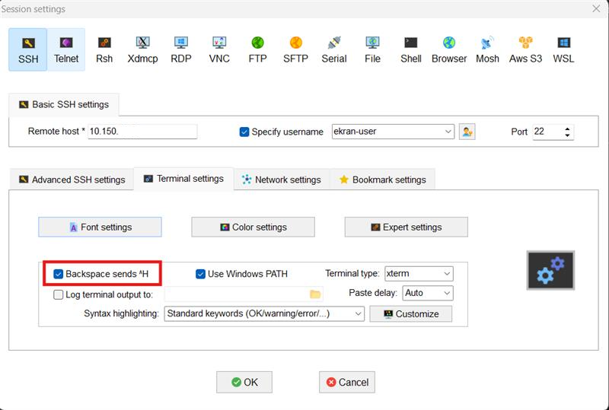This screenshot has height=410, width=609.
Task: Select the RDP session type
Action: click(181, 49)
